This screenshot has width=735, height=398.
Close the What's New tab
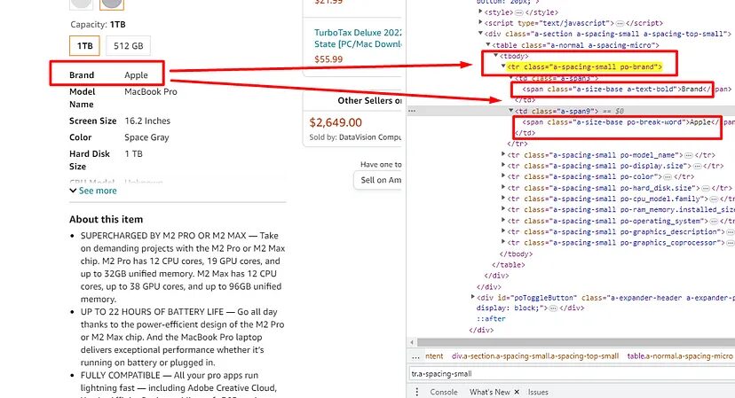[519, 392]
